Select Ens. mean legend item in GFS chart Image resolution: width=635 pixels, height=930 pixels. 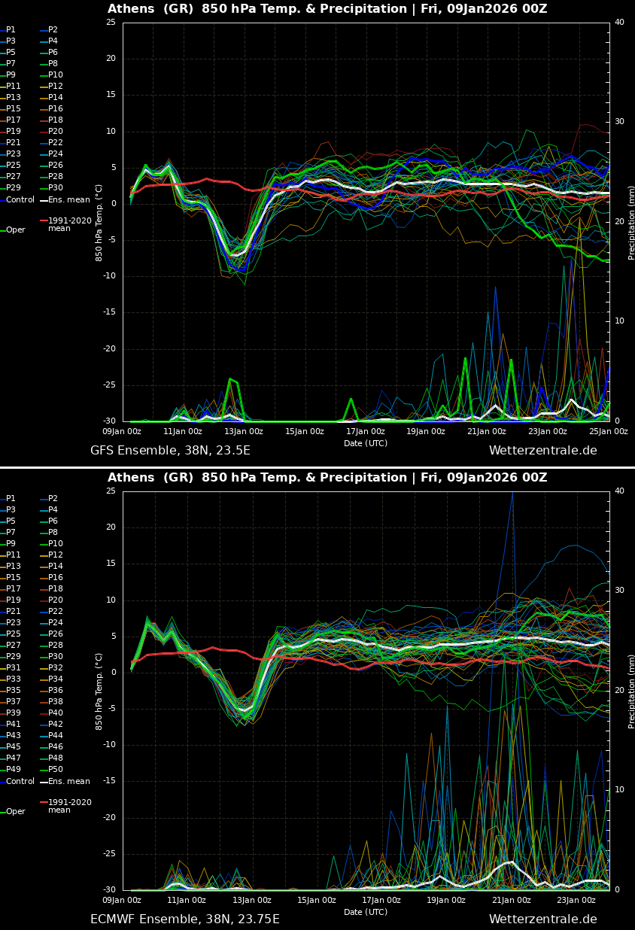point(68,200)
